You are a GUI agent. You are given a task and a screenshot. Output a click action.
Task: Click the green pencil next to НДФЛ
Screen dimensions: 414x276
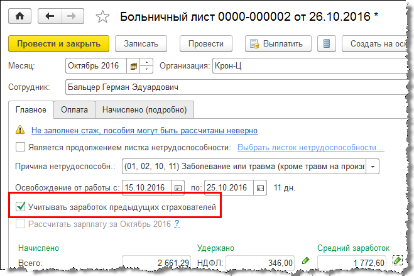click(x=305, y=261)
